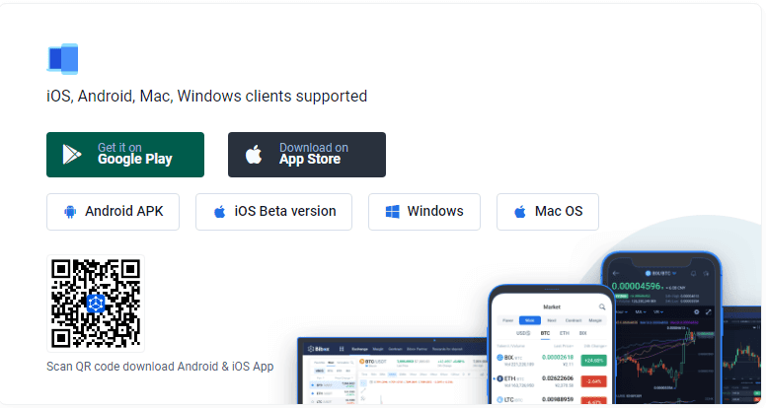
Task: Download the Android APK
Action: click(113, 212)
